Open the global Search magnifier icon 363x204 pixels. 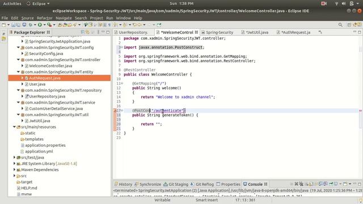(340, 25)
